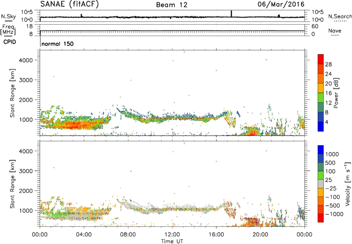Click the 4000 tick on velocity panel axis
The image size is (352, 244).
point(26,151)
